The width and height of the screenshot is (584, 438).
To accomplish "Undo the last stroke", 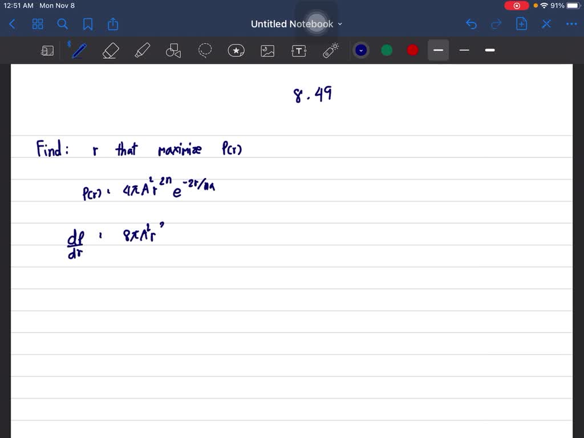I will [x=471, y=24].
